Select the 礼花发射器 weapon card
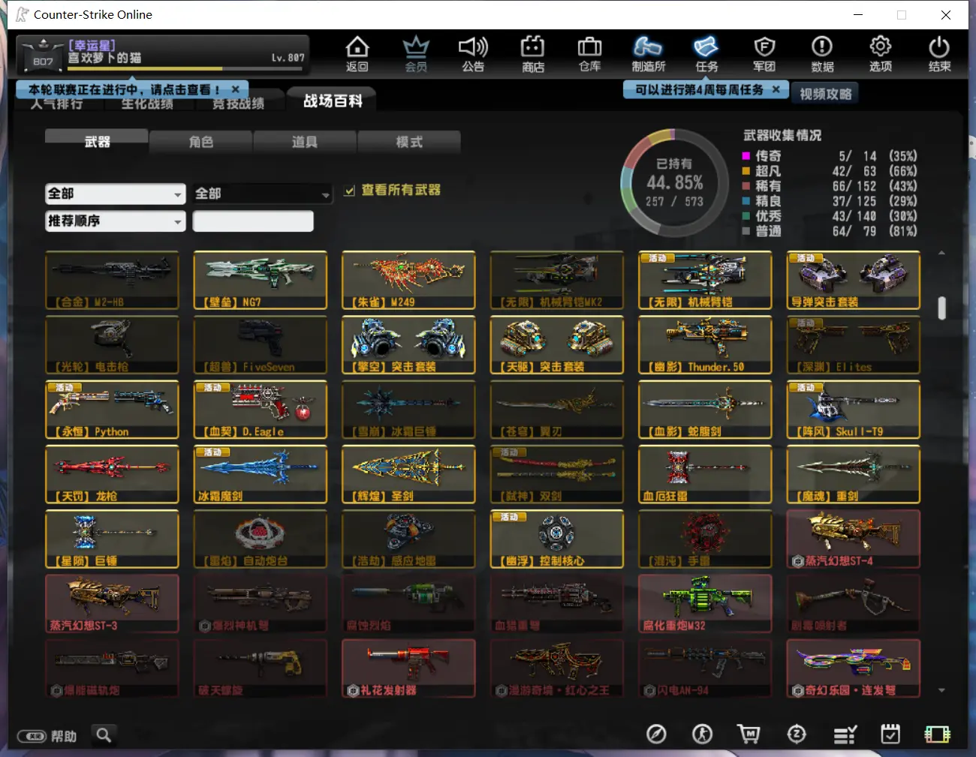 tap(408, 668)
